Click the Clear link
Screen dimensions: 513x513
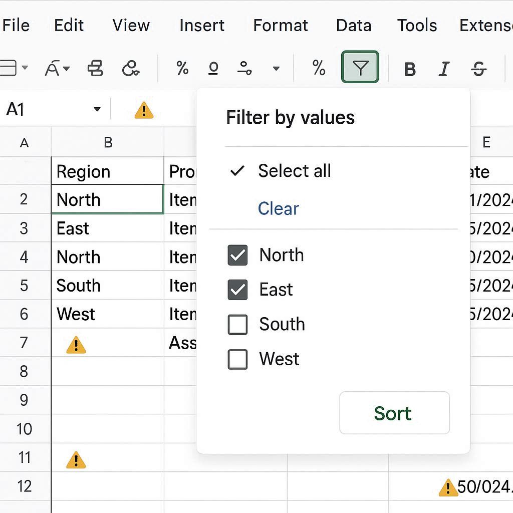tap(279, 208)
